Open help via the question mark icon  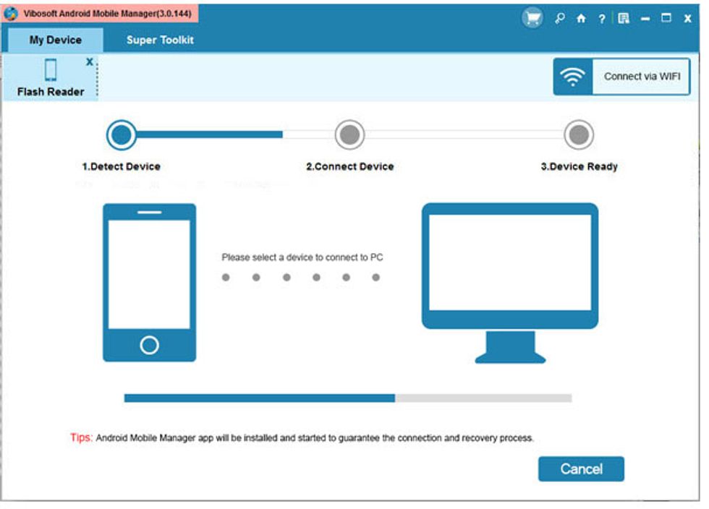pyautogui.click(x=602, y=19)
